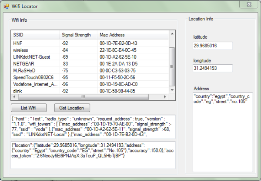Click MAC address 00-1D-19-8C-AD-C0

click(118, 84)
